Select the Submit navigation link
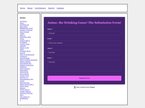This screenshot has width=145, height=108. [x=51, y=8]
